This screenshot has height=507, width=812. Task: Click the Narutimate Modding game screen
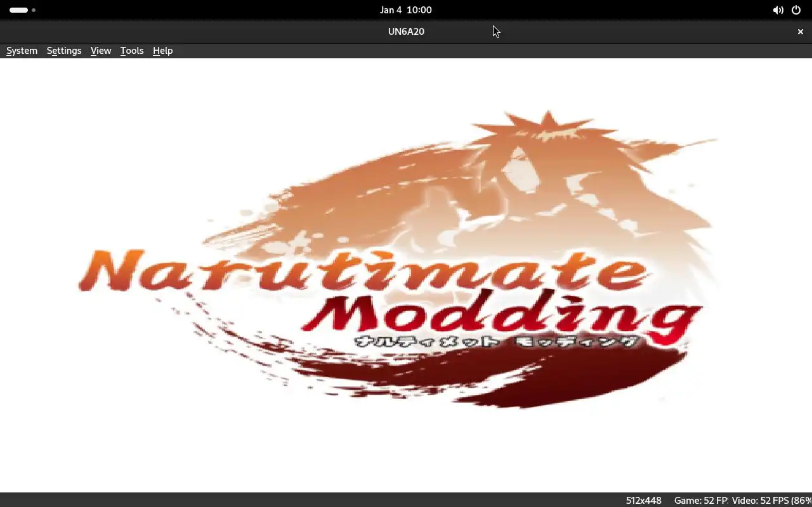click(x=406, y=275)
